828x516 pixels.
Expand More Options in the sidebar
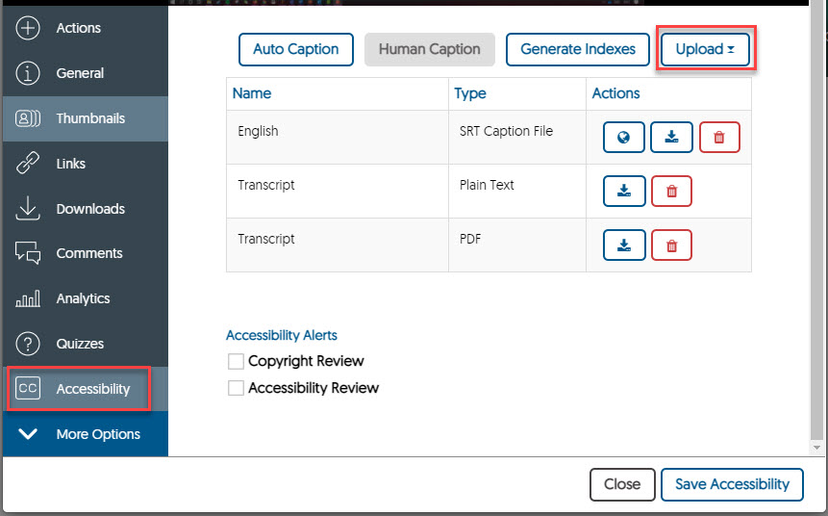coord(84,434)
